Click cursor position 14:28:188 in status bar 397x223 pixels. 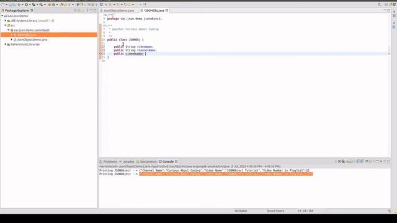point(305,211)
